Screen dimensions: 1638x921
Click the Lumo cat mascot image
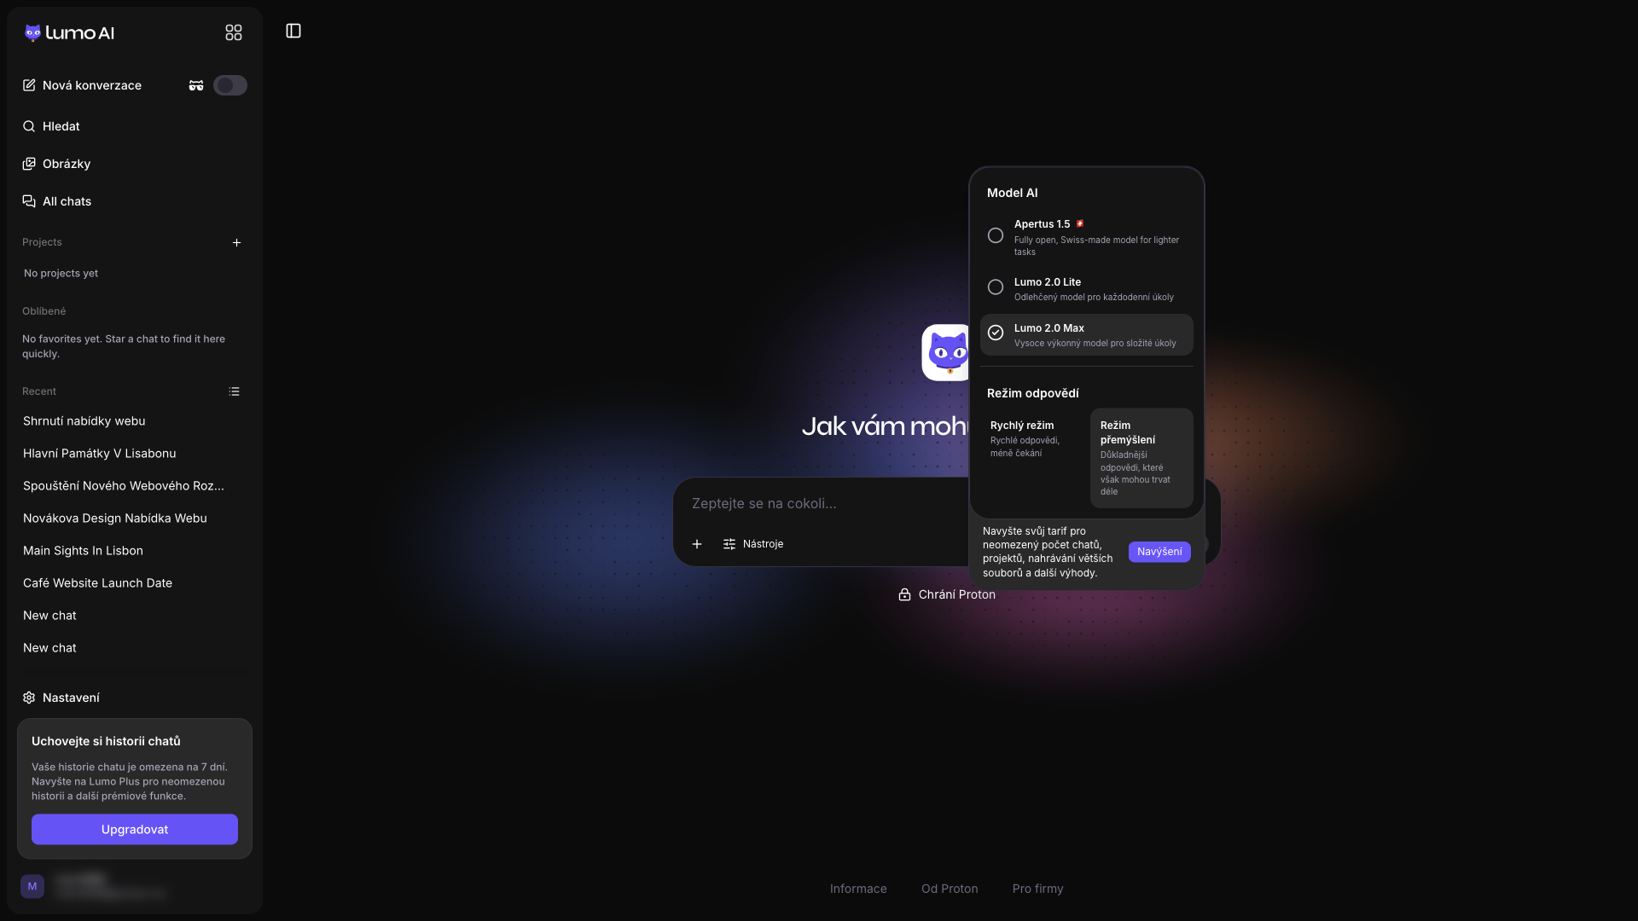tap(945, 352)
